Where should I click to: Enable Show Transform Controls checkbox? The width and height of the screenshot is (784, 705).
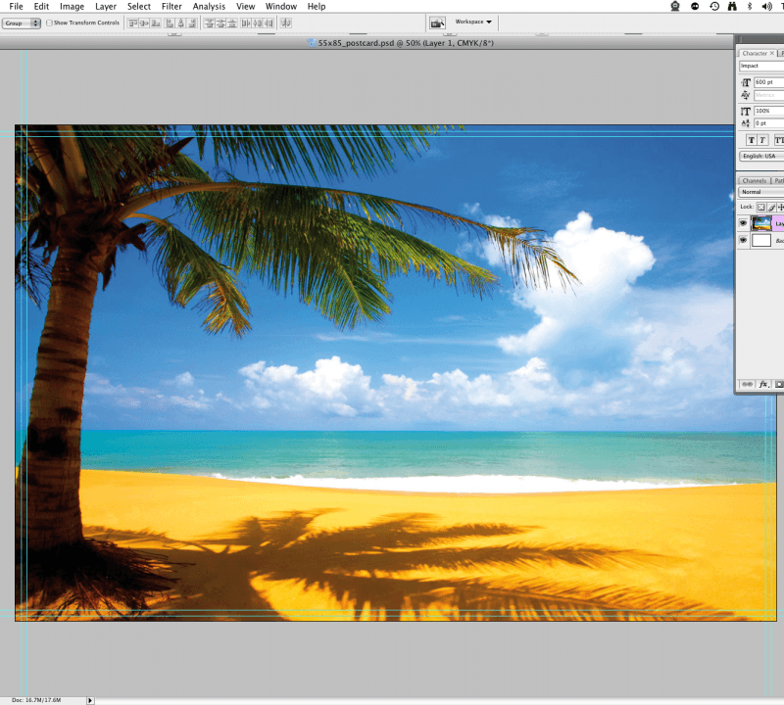click(50, 23)
